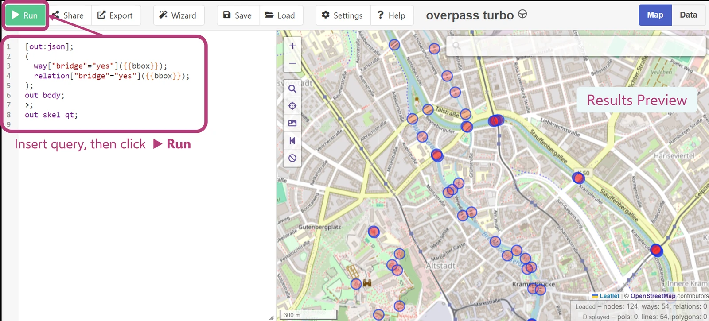The image size is (709, 321).
Task: Click the '300 m' map scale
Action: point(309,315)
